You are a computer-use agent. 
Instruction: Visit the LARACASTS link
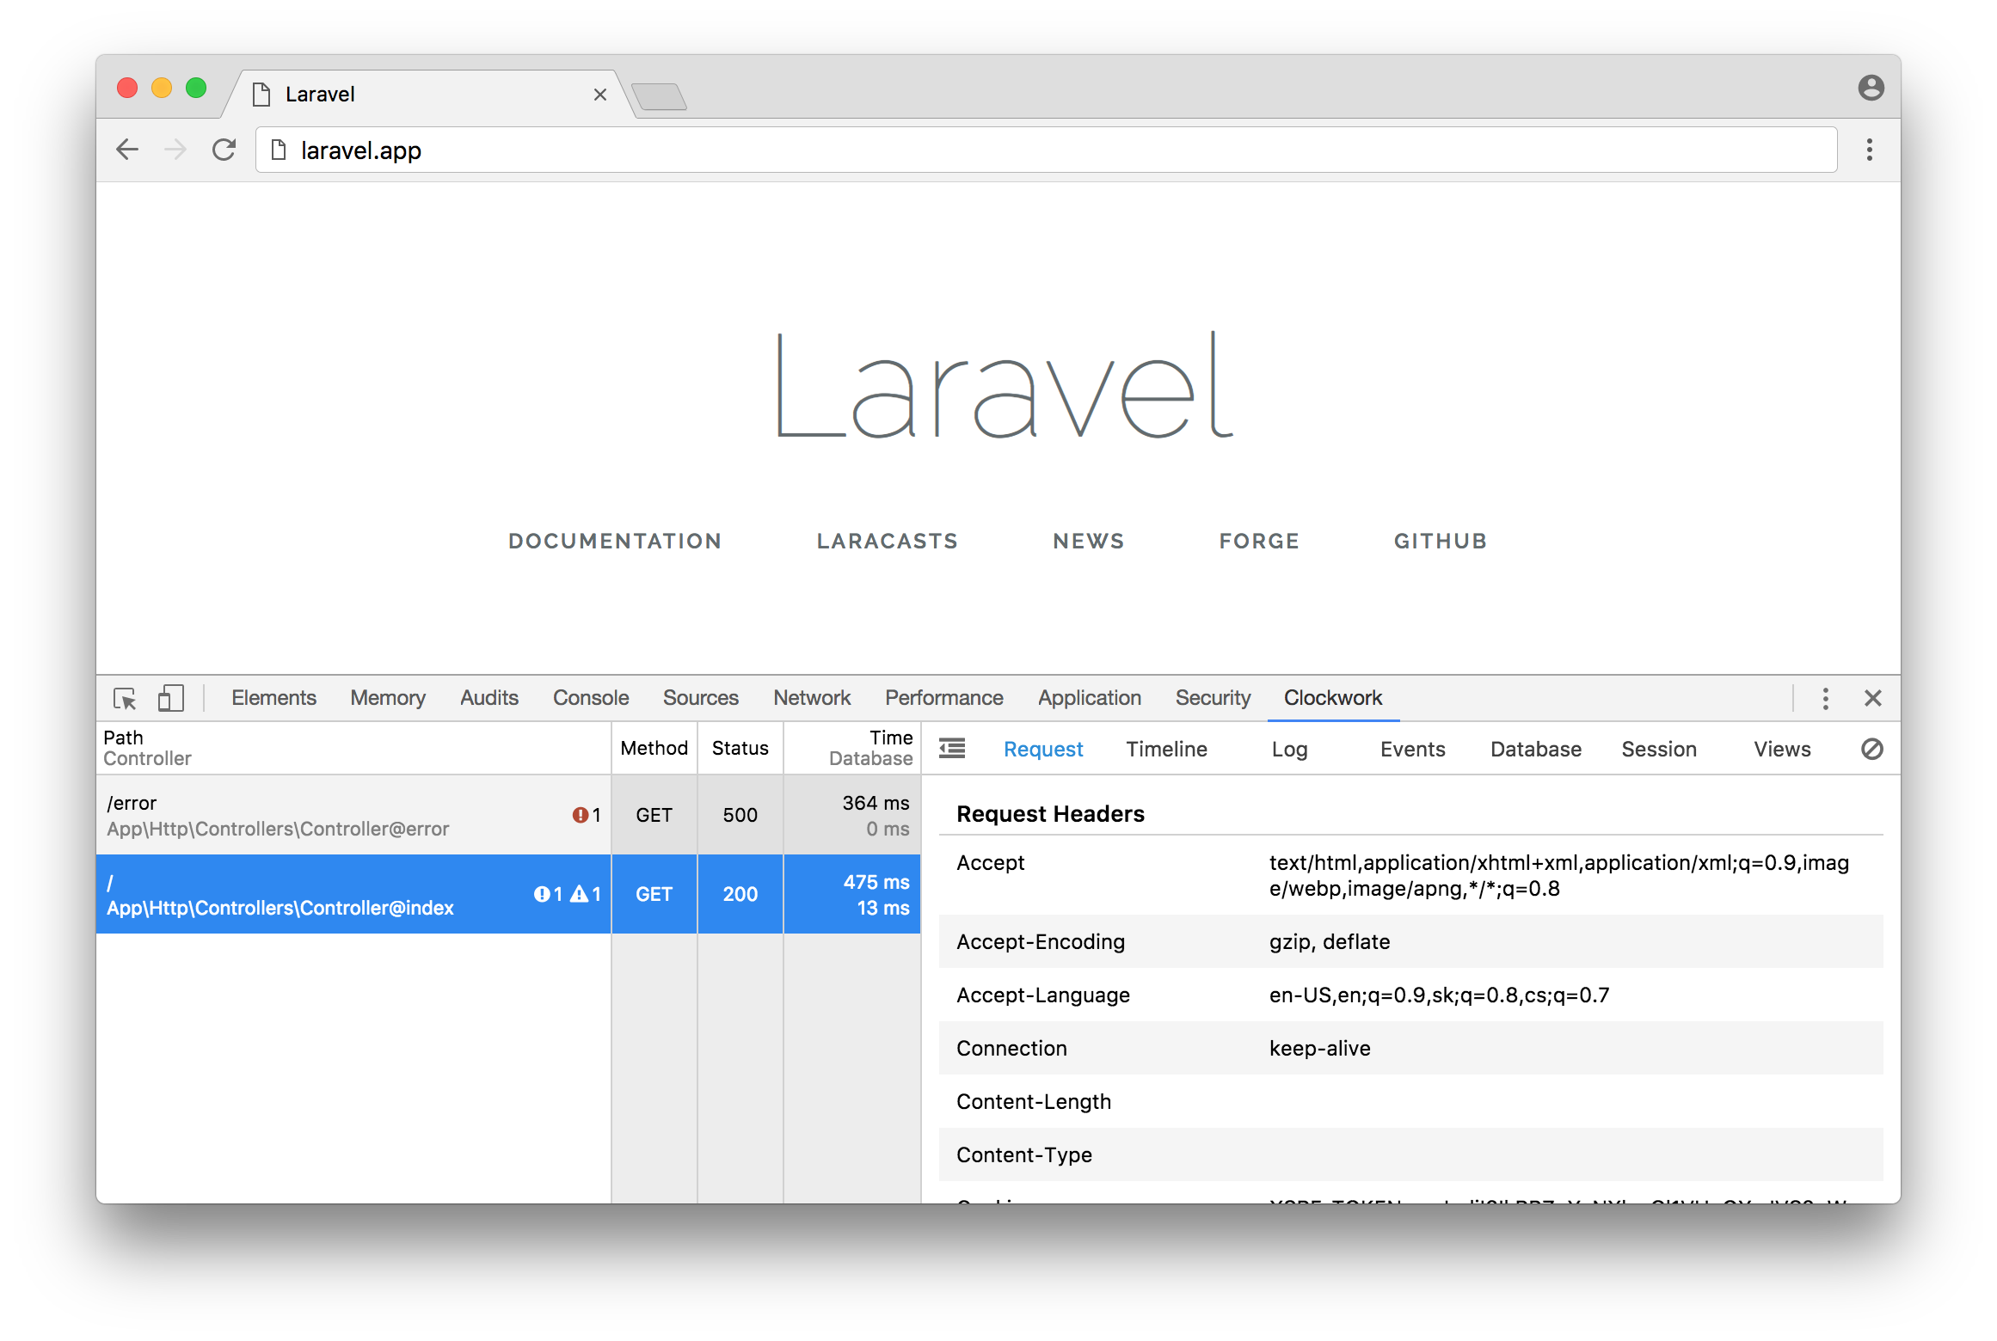coord(887,541)
